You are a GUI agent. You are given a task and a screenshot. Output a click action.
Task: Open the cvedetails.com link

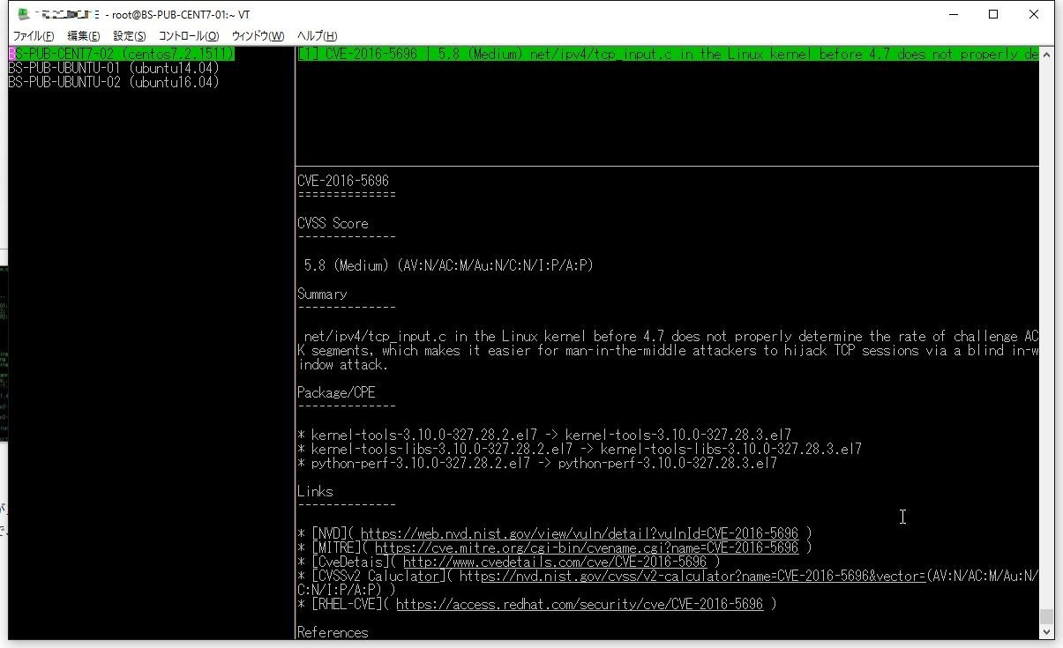tap(555, 562)
